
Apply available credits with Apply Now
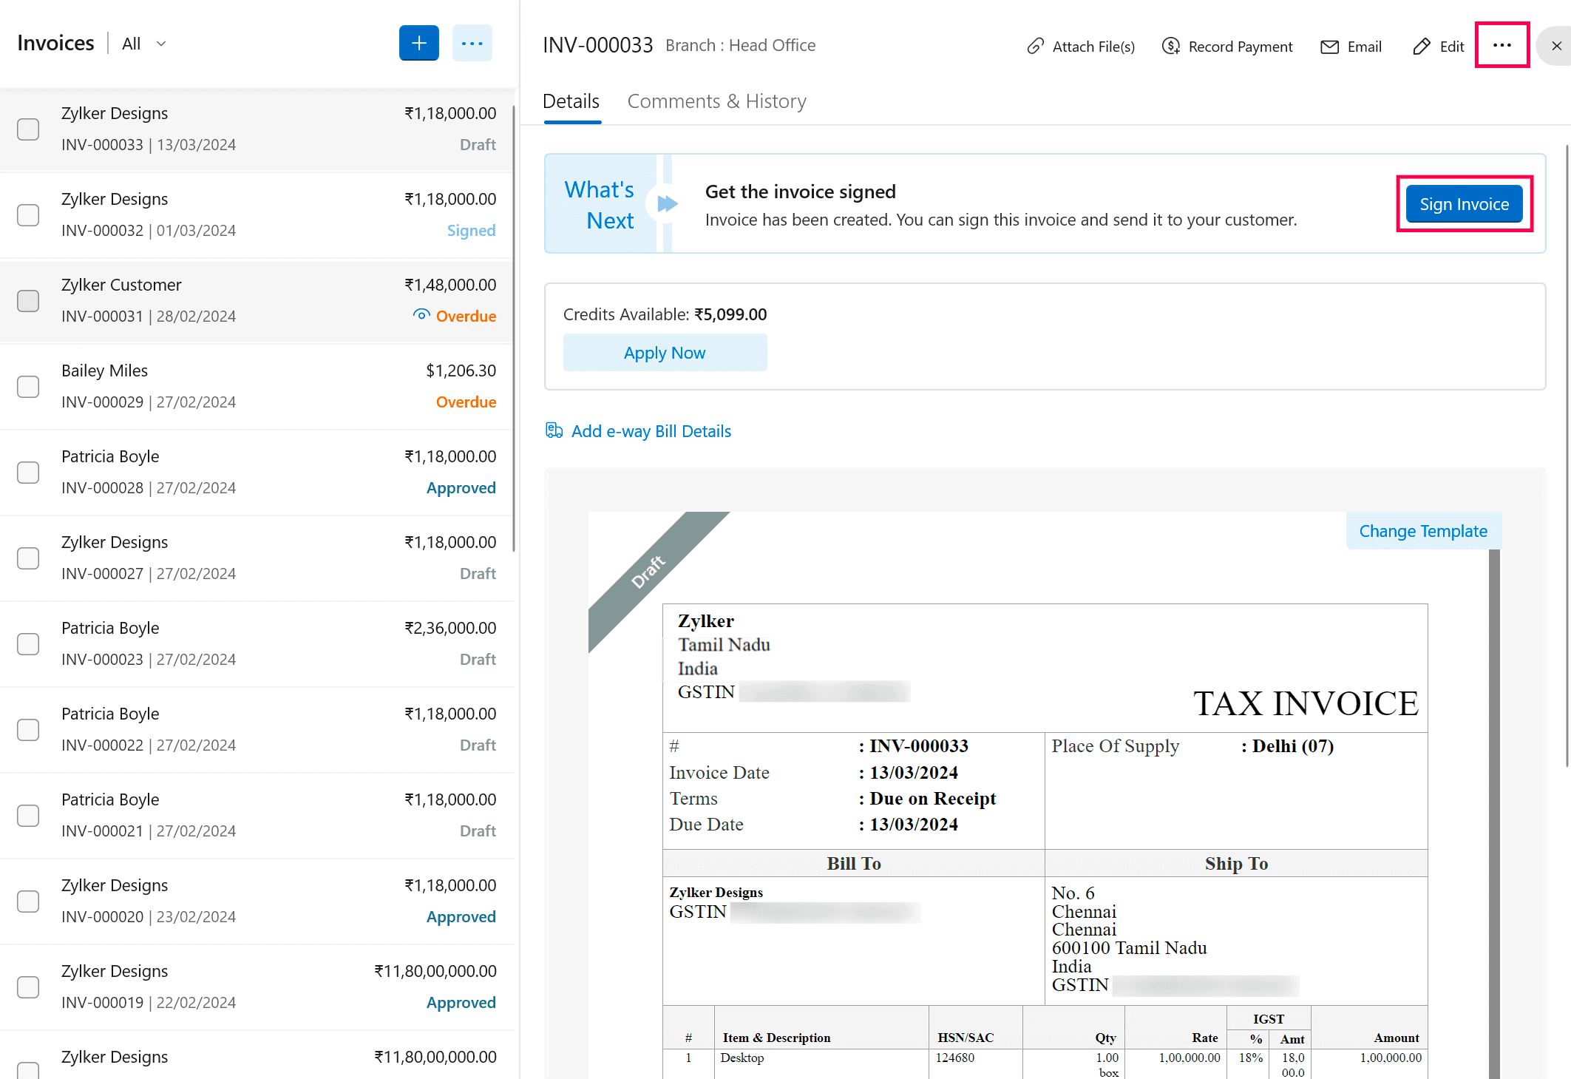pyautogui.click(x=665, y=353)
